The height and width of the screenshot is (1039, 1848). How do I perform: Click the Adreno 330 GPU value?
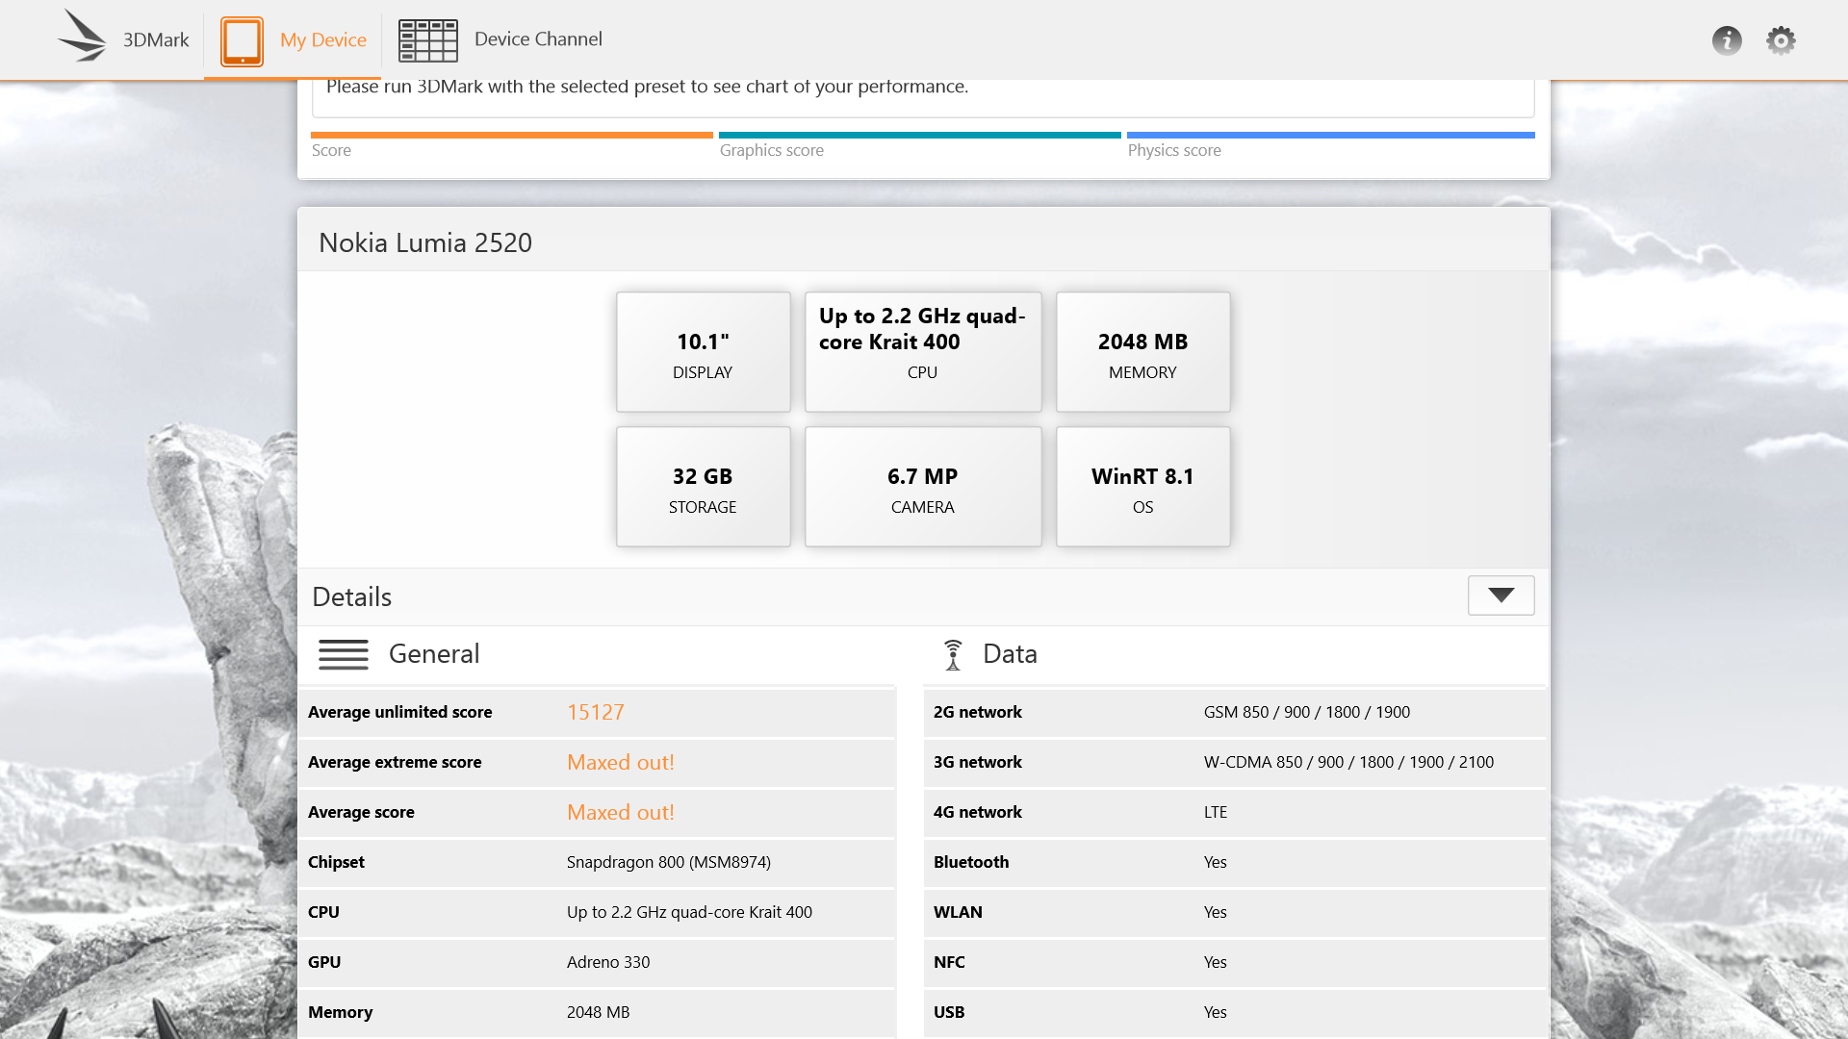click(x=608, y=962)
